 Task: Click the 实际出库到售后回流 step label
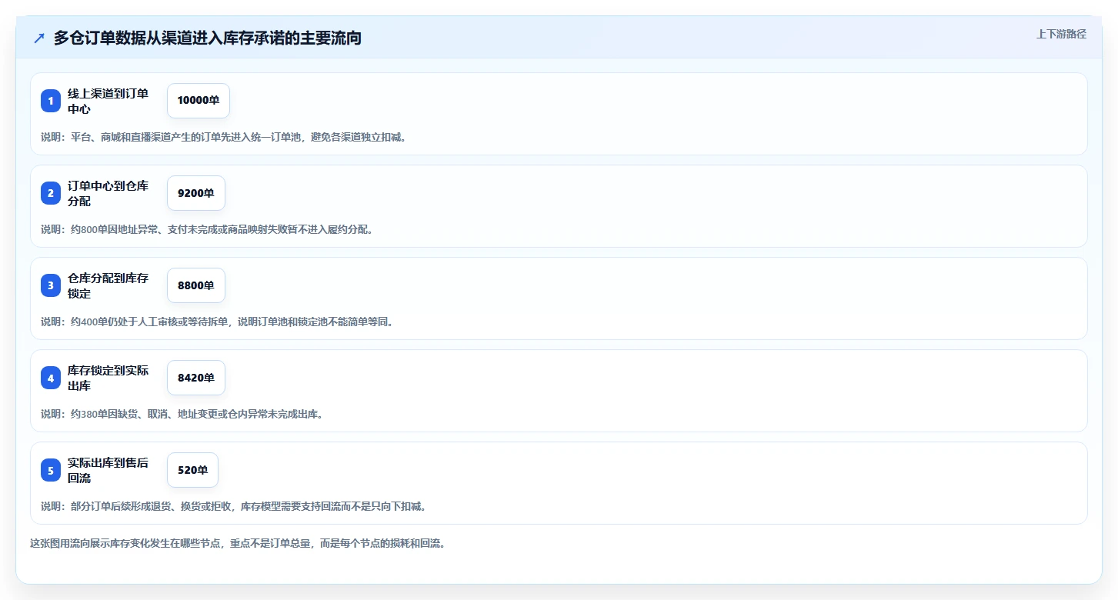point(108,470)
